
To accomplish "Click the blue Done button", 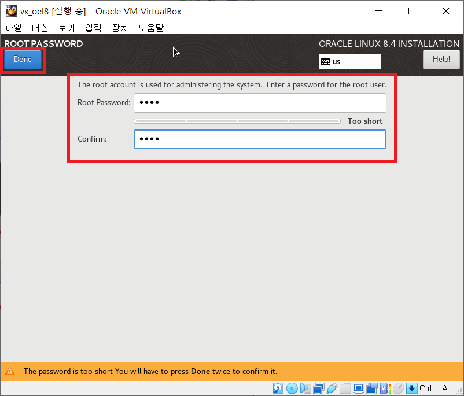I will 23,60.
